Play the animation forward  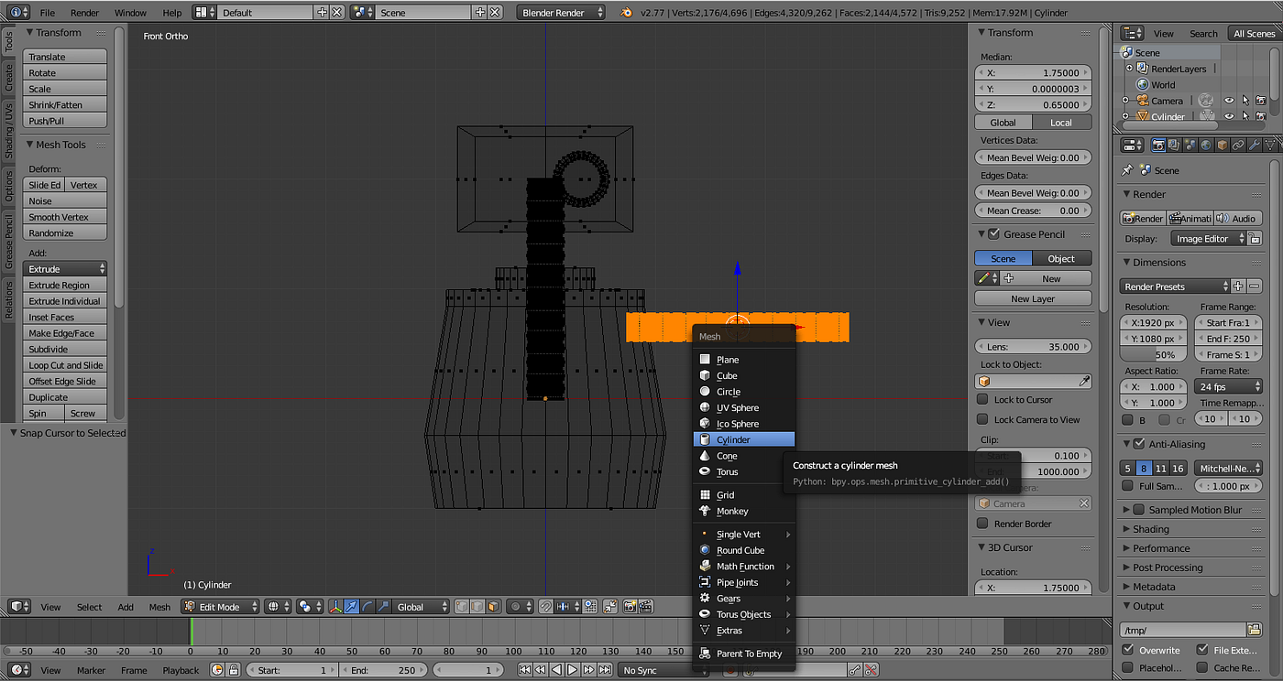click(572, 670)
